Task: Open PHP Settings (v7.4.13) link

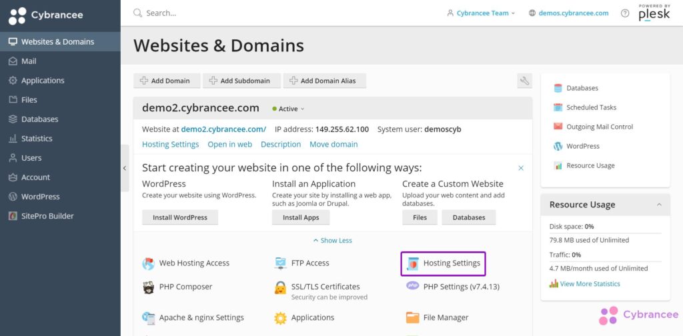Action: pos(462,287)
